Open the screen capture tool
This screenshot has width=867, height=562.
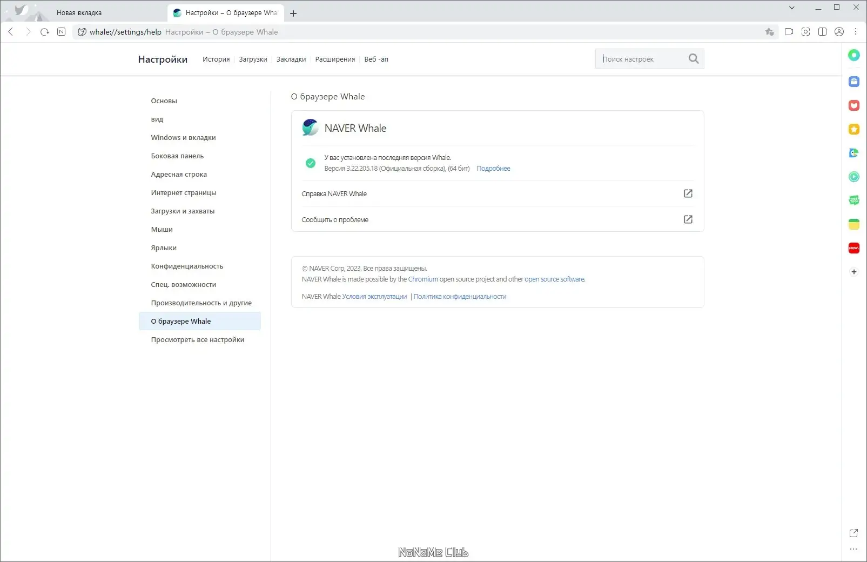805,32
